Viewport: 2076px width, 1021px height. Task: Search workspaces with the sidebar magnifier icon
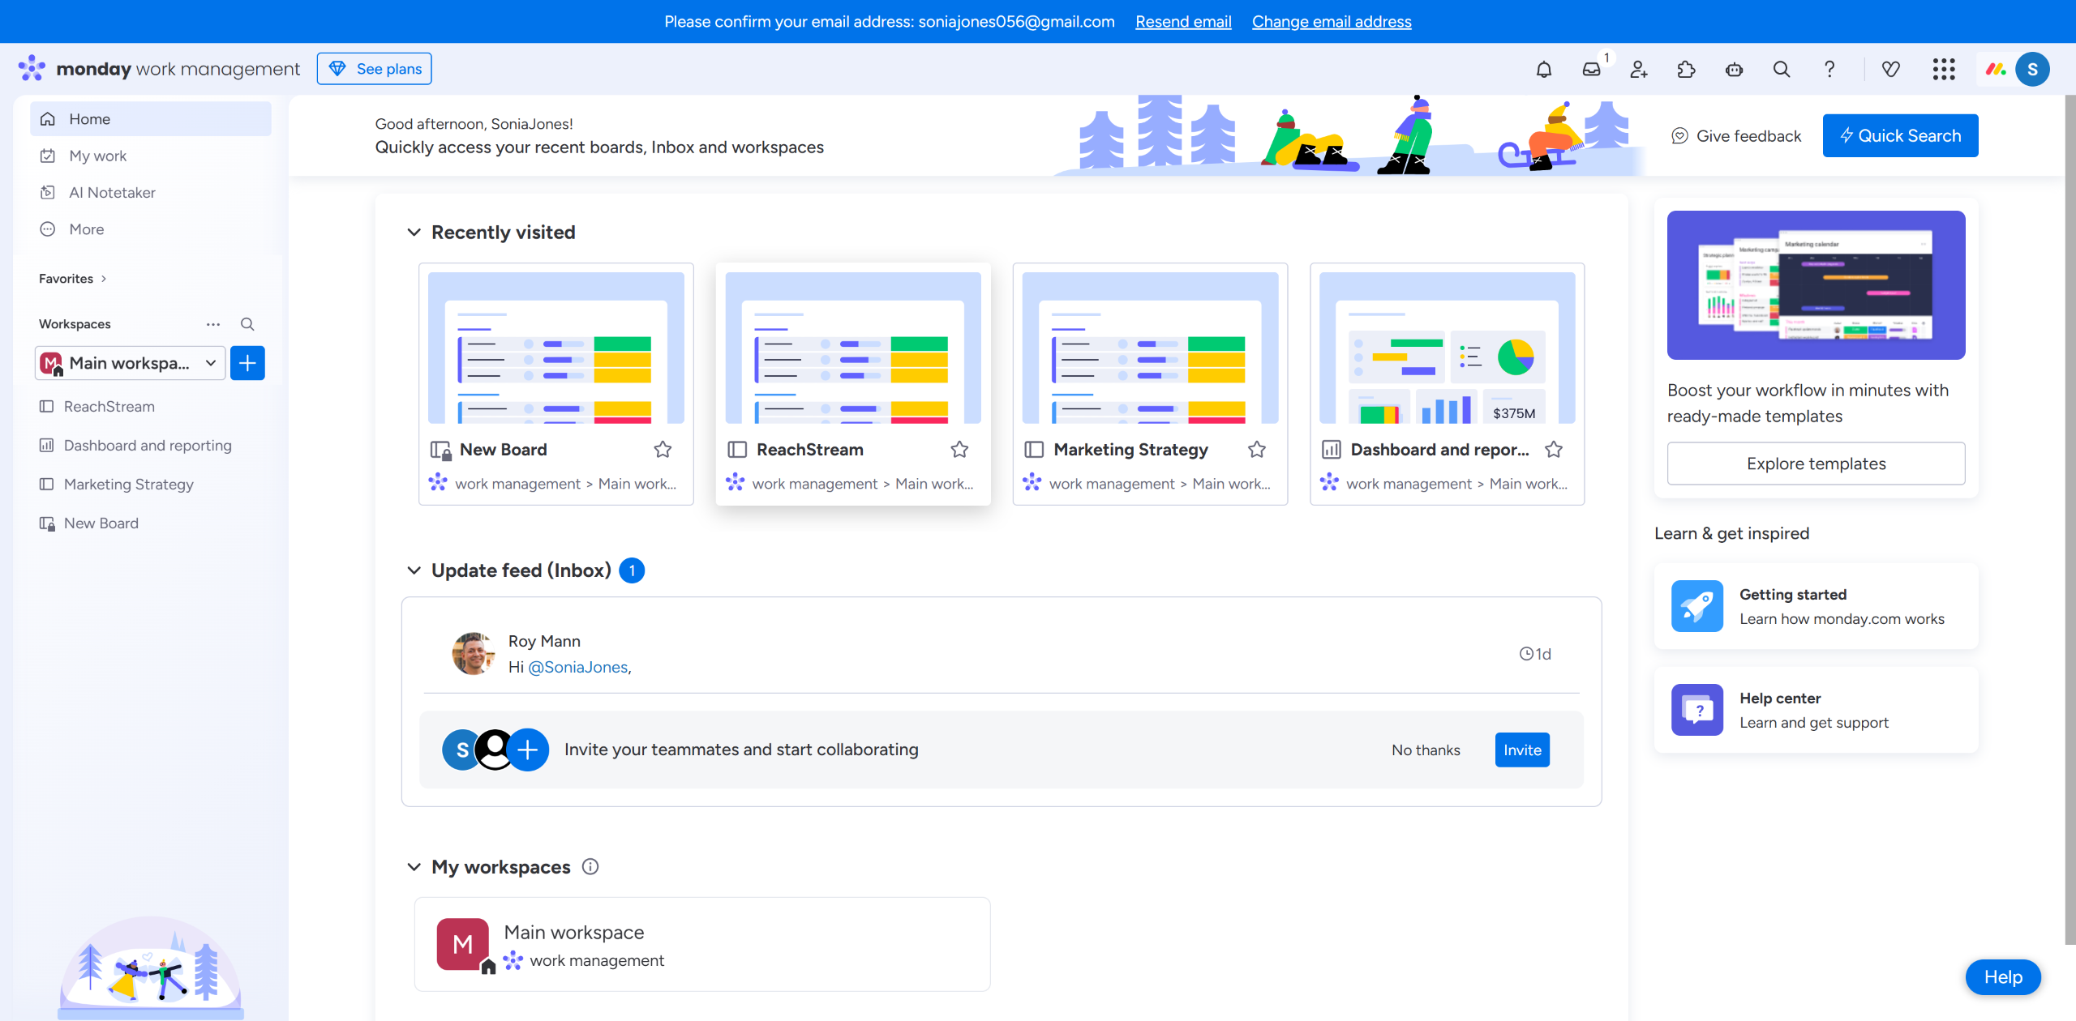pyautogui.click(x=247, y=324)
